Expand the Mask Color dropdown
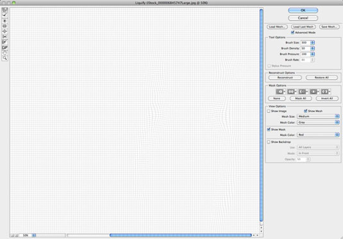This screenshot has width=343, height=239. click(318, 135)
